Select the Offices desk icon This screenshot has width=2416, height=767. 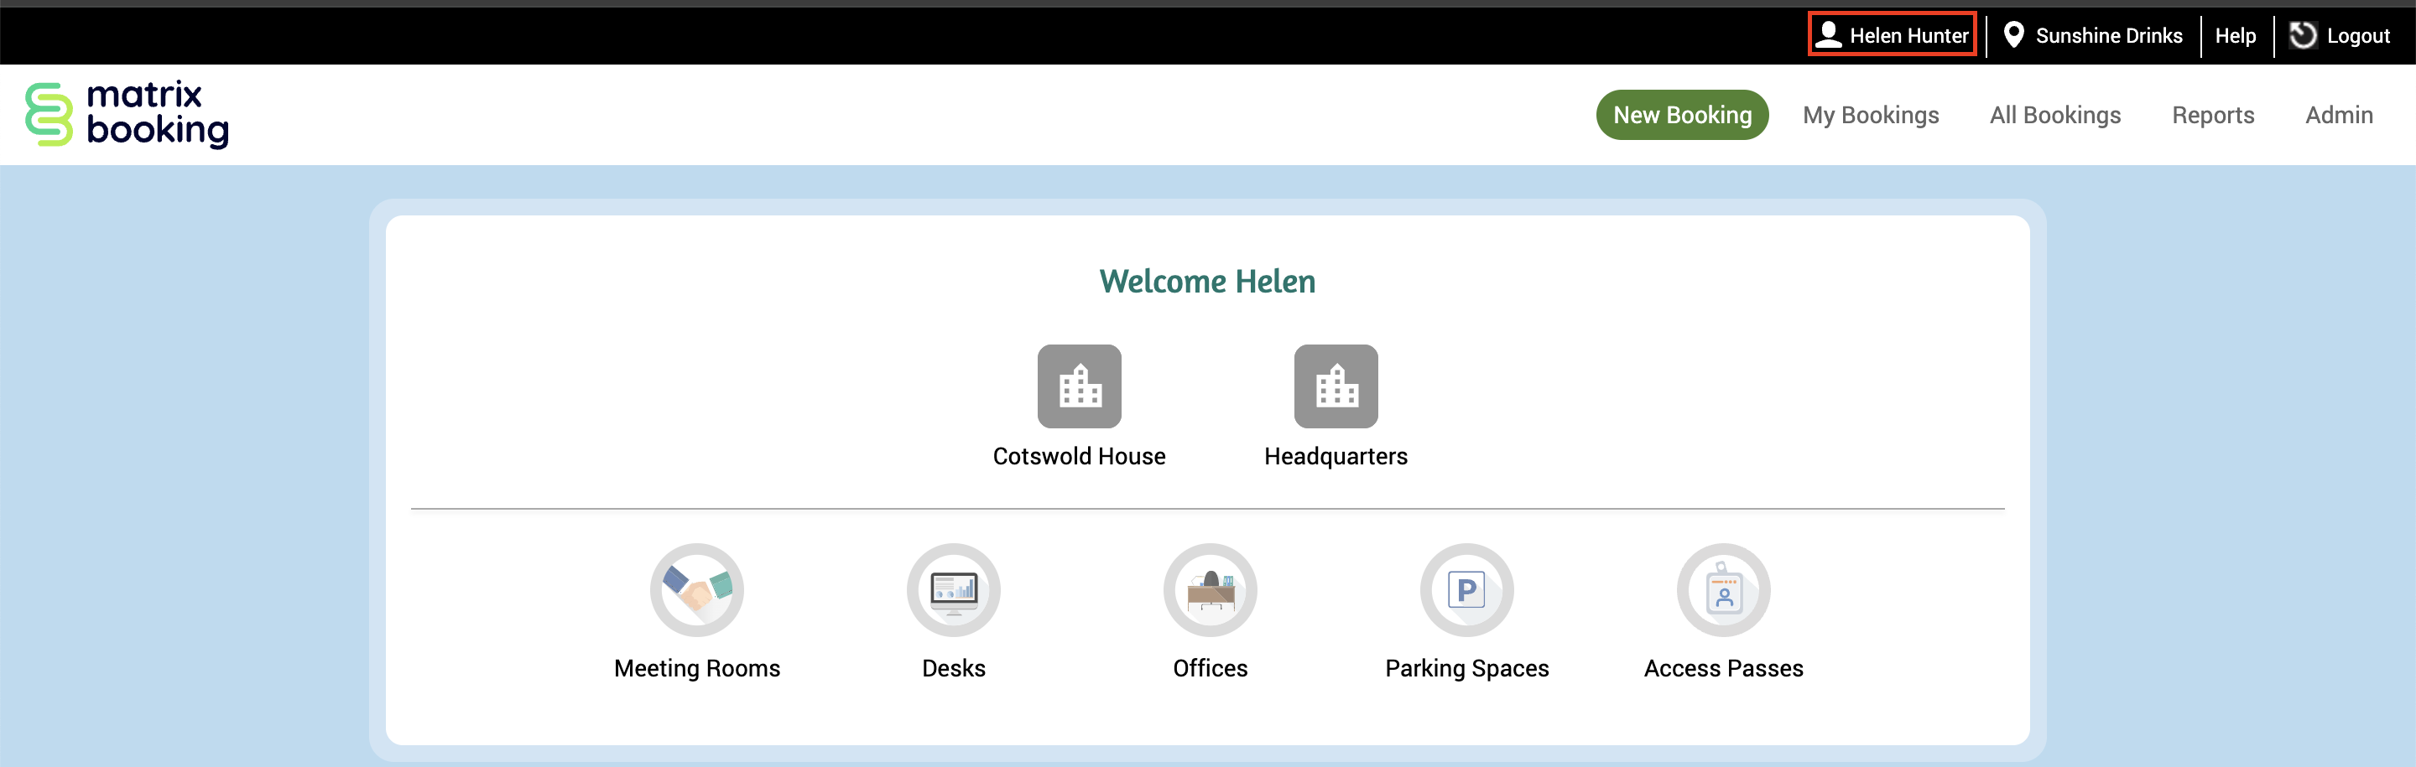point(1210,590)
